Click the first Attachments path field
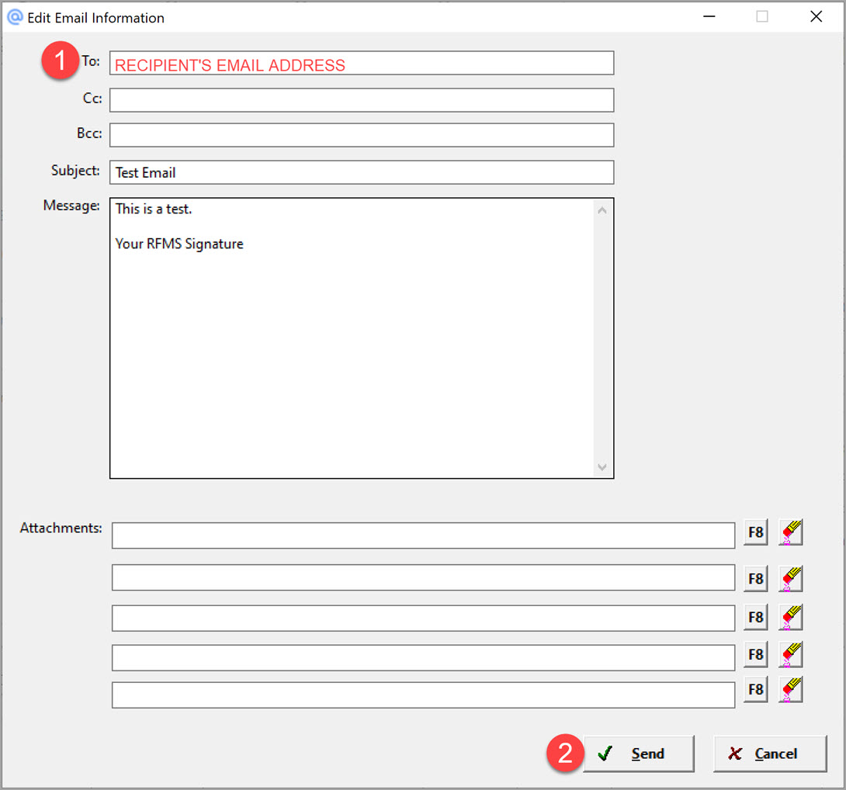Image resolution: width=846 pixels, height=790 pixels. 423,535
